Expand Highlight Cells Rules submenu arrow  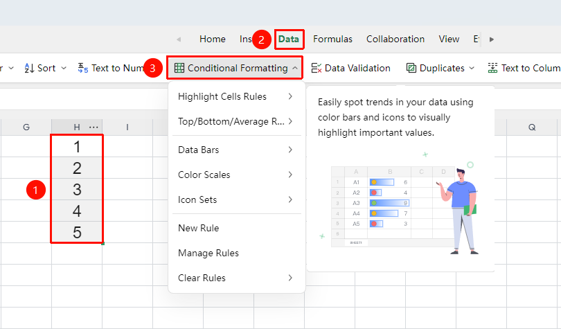click(290, 96)
